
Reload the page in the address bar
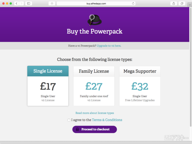[x=133, y=3]
